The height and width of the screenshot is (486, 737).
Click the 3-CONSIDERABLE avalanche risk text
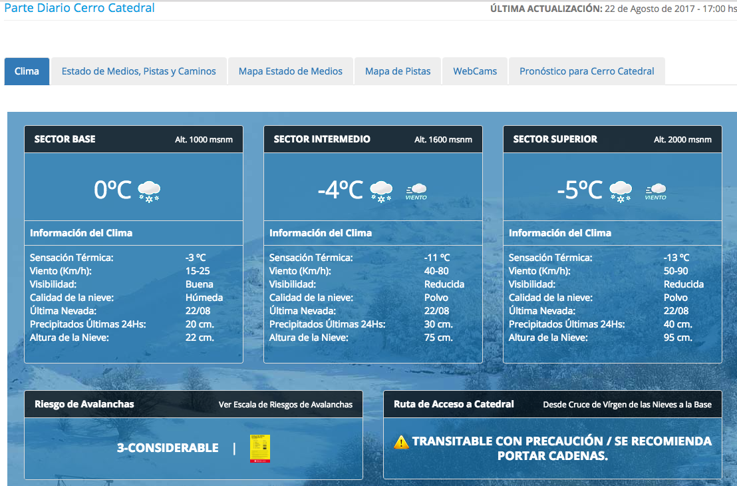pos(168,448)
